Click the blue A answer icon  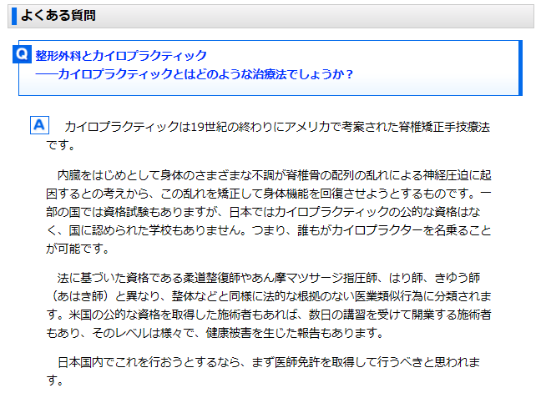click(39, 125)
